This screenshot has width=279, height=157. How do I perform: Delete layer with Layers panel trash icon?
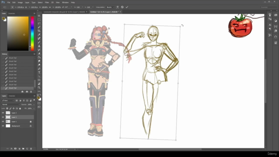[x=31, y=149]
